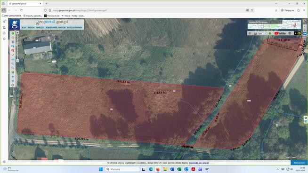The image size is (308, 173).
Task: Open the PLIK menu
Action: 24,27
